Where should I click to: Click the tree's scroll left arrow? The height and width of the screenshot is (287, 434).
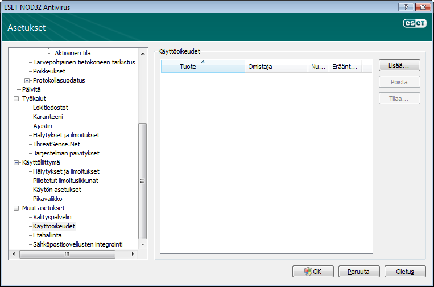pyautogui.click(x=14, y=254)
